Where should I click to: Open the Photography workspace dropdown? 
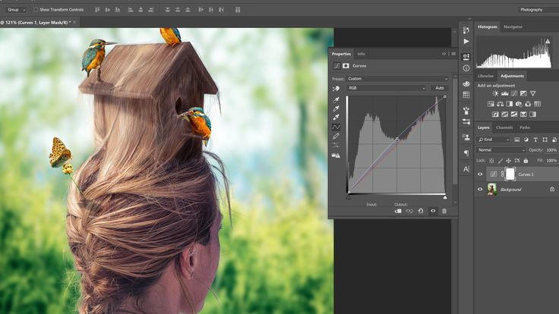(x=538, y=10)
